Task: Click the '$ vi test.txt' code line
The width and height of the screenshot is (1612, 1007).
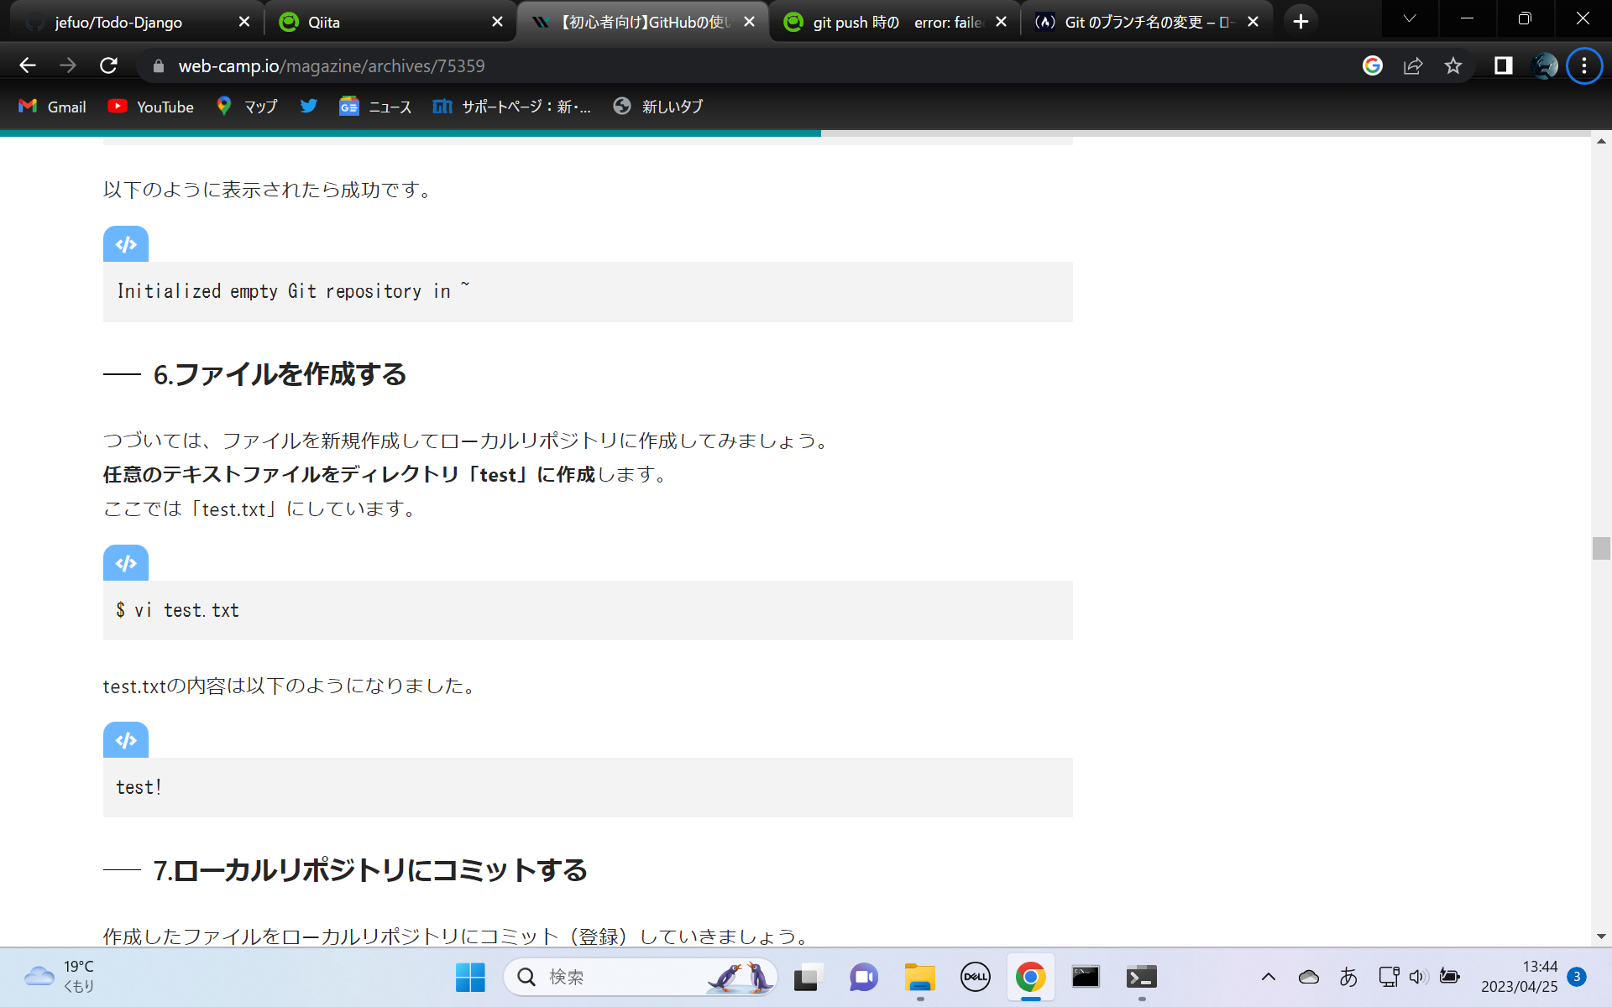Action: click(x=177, y=610)
